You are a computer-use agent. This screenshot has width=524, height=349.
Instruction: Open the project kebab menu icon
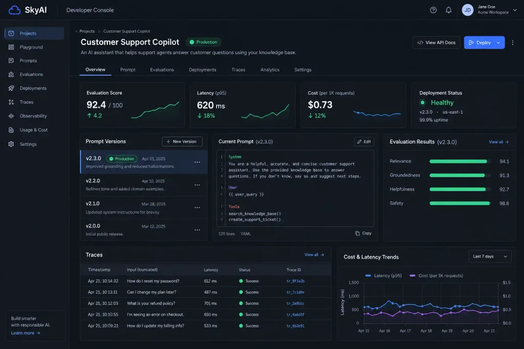coord(513,43)
